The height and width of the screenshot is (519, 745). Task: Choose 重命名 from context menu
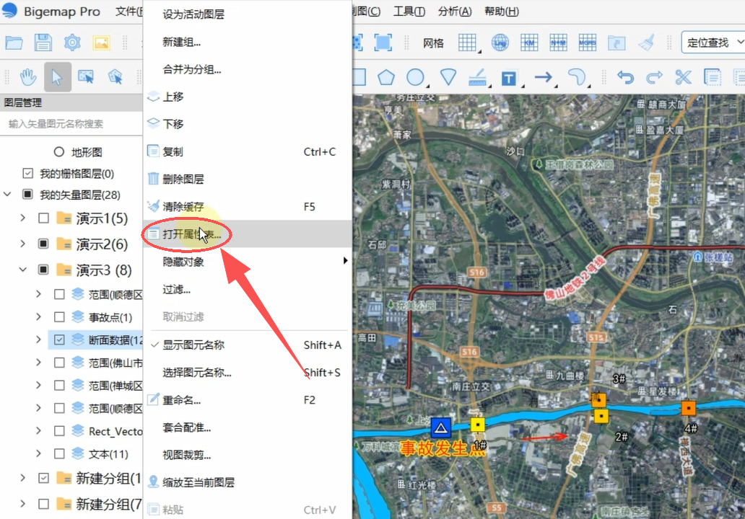pyautogui.click(x=248, y=400)
